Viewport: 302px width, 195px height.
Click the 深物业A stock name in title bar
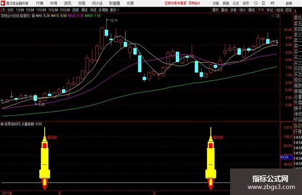194,3
